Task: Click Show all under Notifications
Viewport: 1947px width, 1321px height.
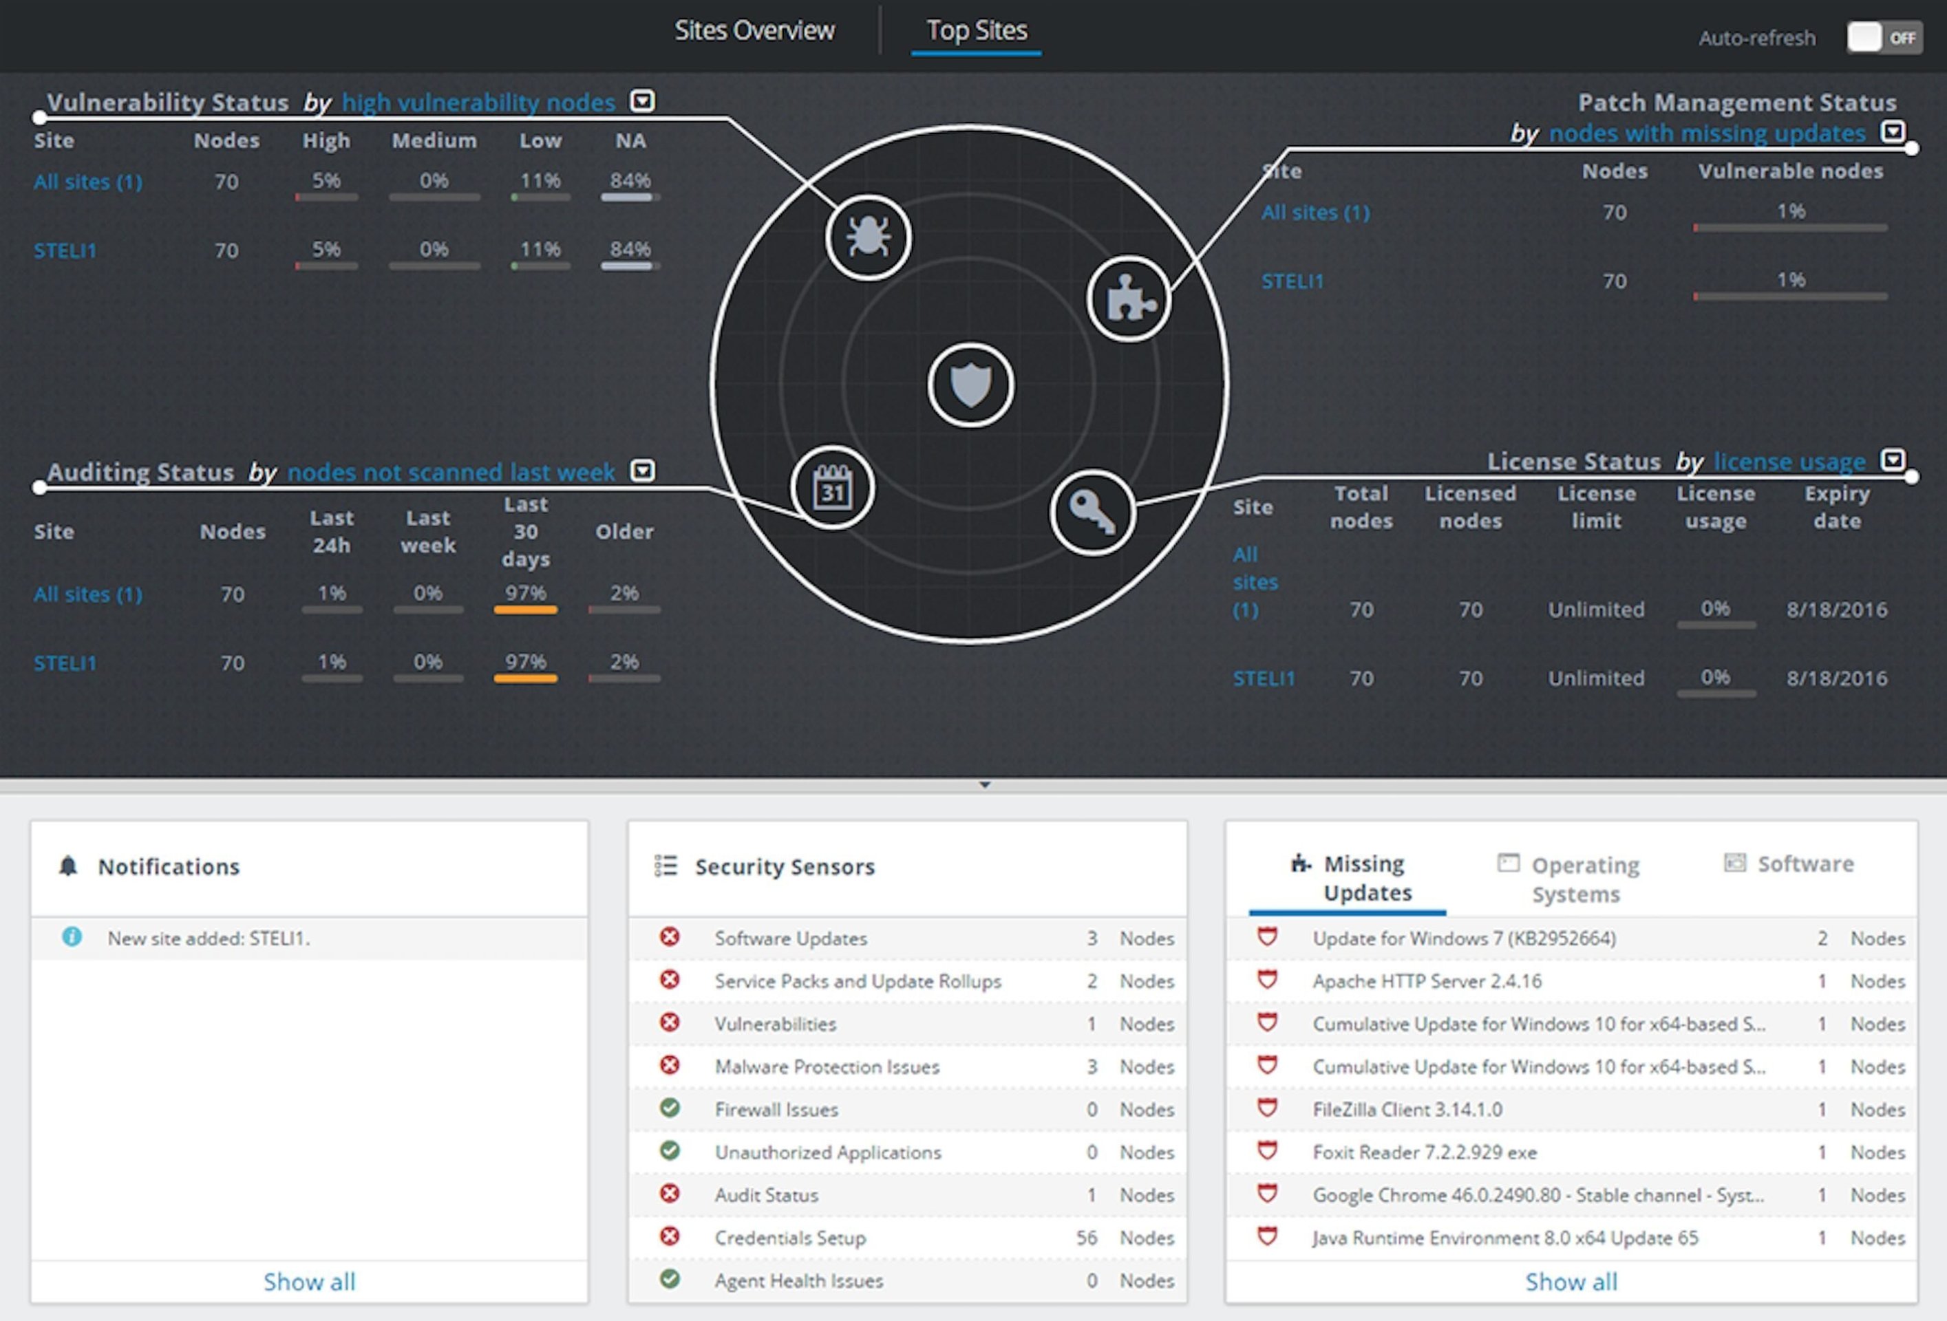Action: tap(309, 1282)
